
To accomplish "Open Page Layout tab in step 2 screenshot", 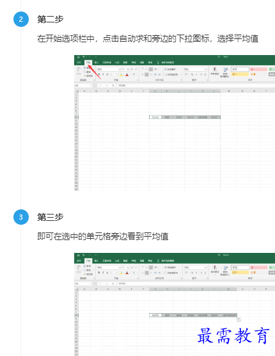I will pos(107,62).
